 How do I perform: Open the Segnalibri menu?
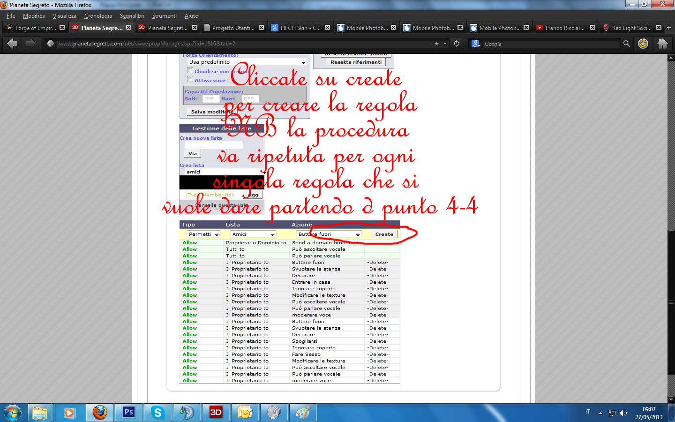132,16
